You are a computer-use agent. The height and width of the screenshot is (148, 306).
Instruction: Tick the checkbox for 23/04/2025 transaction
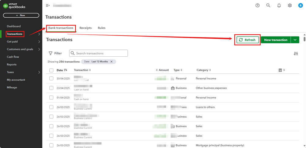[x=51, y=88]
